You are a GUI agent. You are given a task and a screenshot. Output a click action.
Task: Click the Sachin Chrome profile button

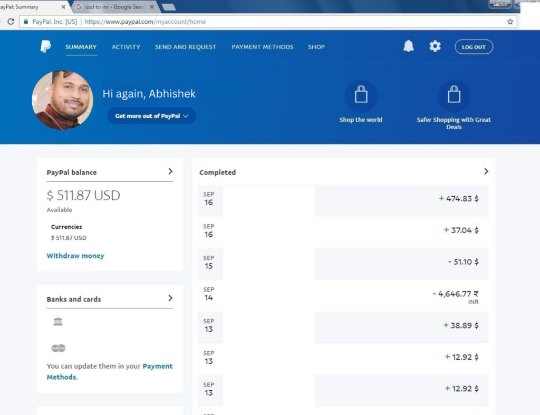point(500,4)
